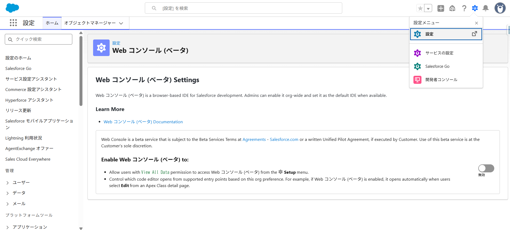Image resolution: width=510 pixels, height=230 pixels.
Task: Open the オブジェクトマネージャー tab
Action: [90, 23]
